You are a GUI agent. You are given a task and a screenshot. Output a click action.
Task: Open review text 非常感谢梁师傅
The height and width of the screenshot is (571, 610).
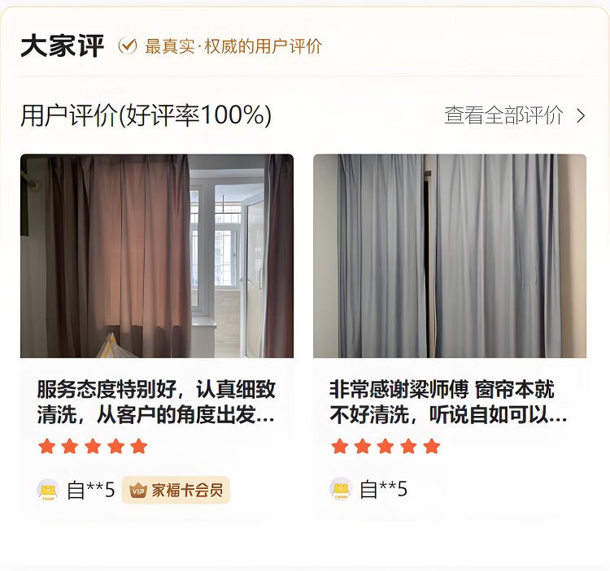[448, 402]
